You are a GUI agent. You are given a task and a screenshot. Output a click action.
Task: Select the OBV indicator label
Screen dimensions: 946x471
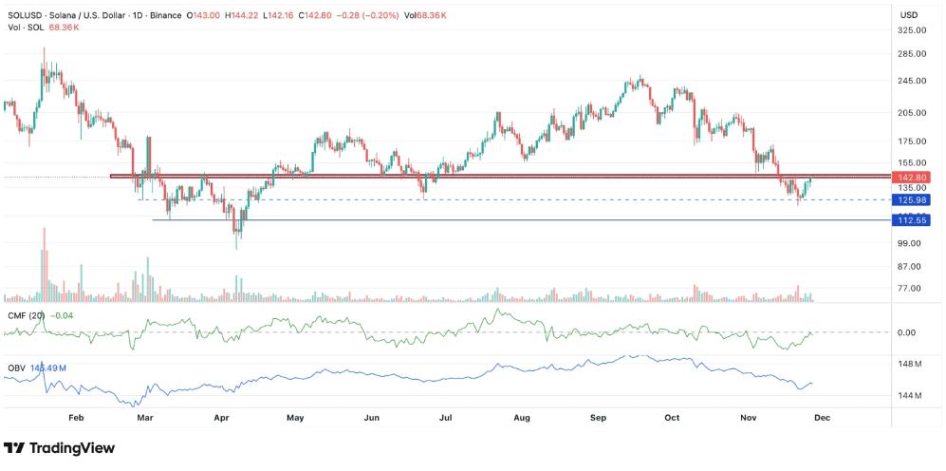coord(15,366)
